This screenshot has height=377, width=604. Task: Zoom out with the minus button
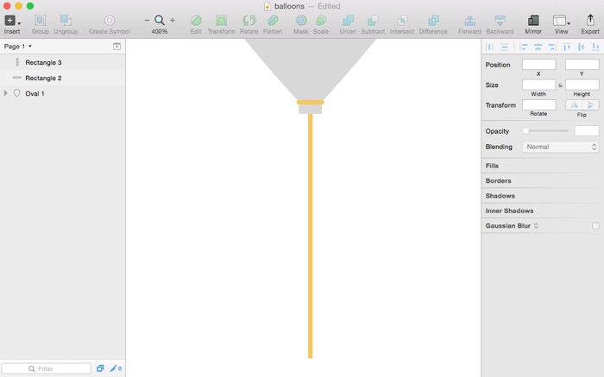(x=147, y=20)
